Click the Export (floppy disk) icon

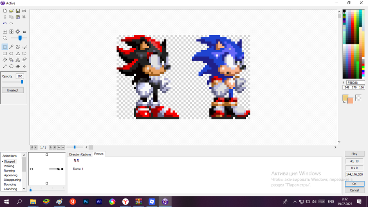(x=18, y=11)
